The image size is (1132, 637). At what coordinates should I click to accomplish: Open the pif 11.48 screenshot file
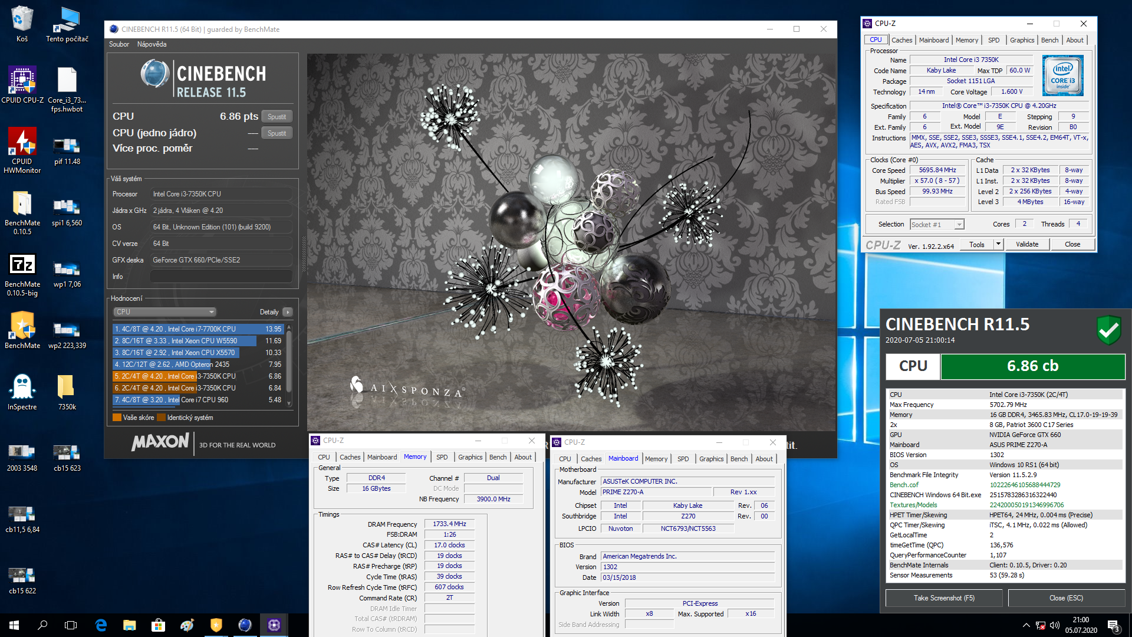coord(67,150)
